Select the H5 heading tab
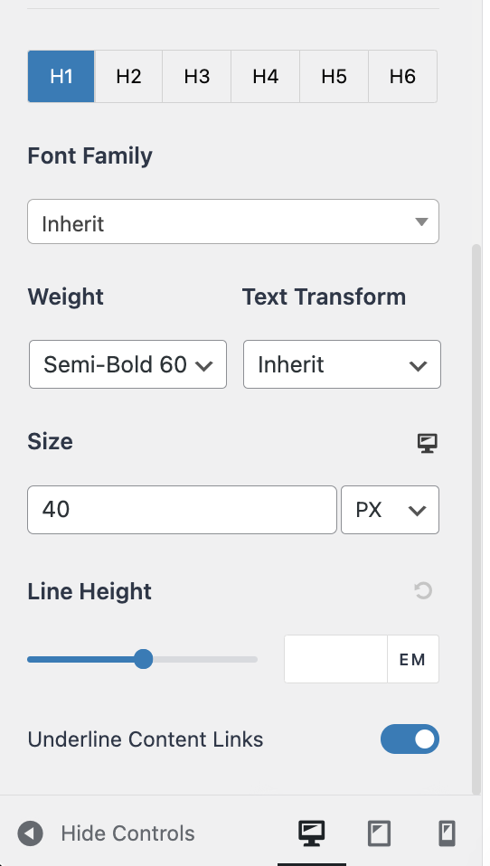Viewport: 490px width, 866px height. click(334, 76)
